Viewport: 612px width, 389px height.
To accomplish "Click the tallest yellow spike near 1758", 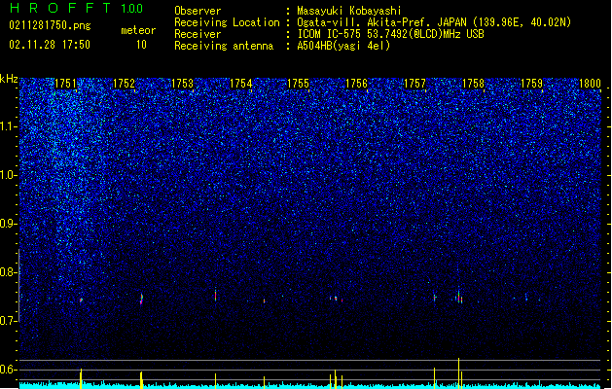I will pyautogui.click(x=458, y=373).
